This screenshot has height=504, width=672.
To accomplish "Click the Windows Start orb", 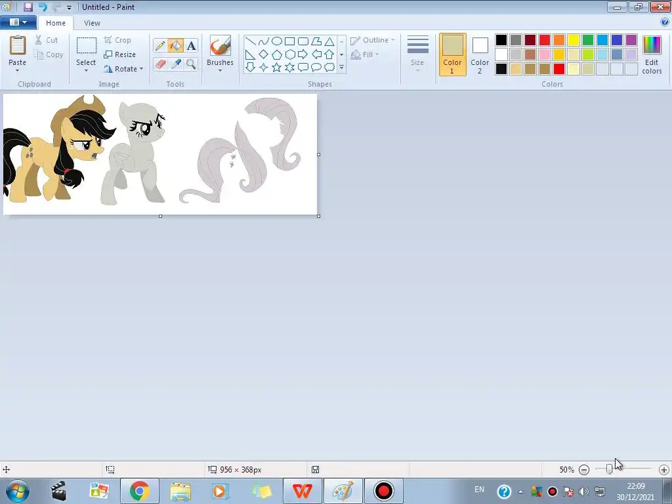I will pyautogui.click(x=18, y=491).
